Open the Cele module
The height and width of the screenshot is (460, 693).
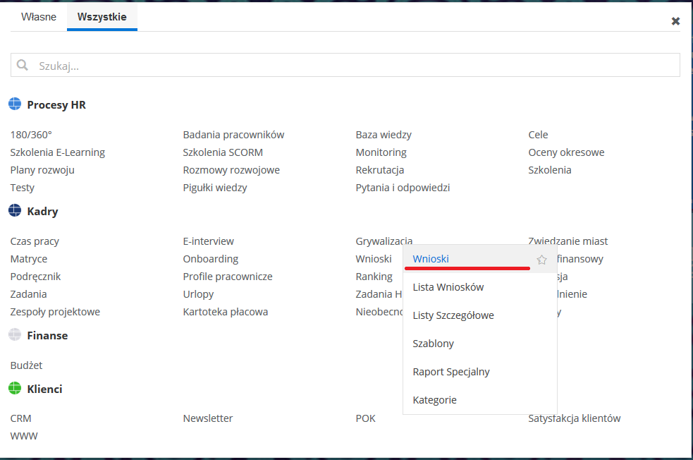[539, 135]
